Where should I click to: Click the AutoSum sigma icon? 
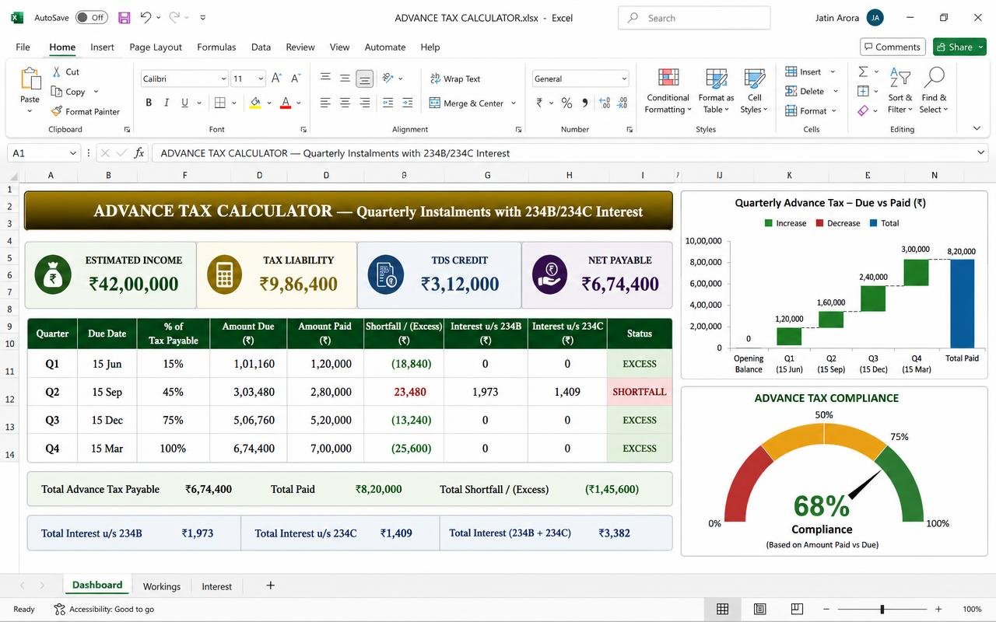click(863, 72)
